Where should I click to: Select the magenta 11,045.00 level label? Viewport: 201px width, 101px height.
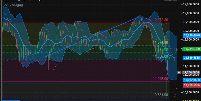(x=160, y=79)
